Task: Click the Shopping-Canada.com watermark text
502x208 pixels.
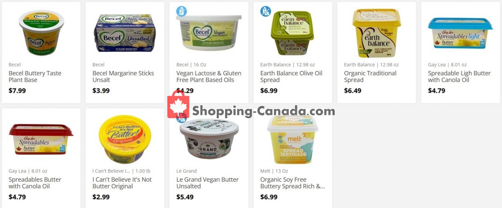Action: (264, 111)
